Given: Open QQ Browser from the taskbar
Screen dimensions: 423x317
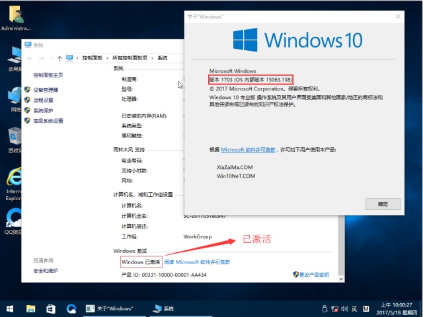Looking at the screenshot, I should coord(71,308).
